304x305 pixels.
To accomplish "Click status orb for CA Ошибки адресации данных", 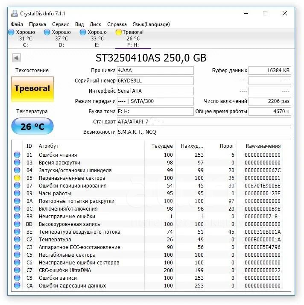I will (17, 285).
